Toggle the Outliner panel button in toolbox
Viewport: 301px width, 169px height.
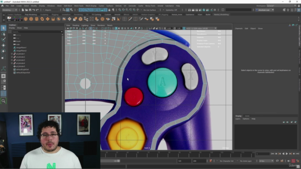[3, 93]
